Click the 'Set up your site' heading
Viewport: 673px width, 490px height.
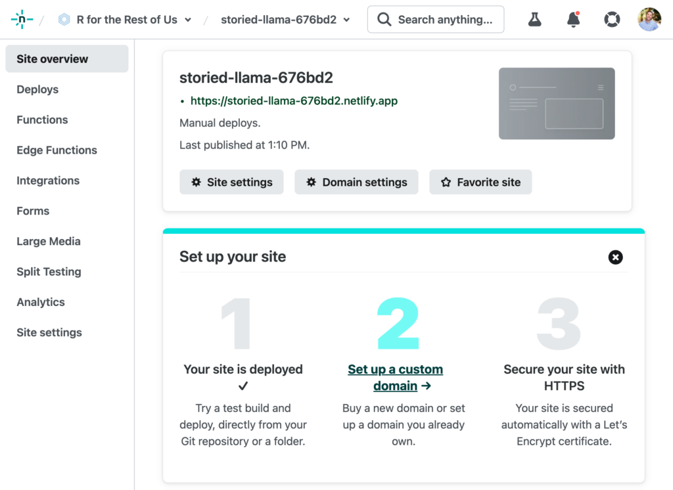[233, 257]
